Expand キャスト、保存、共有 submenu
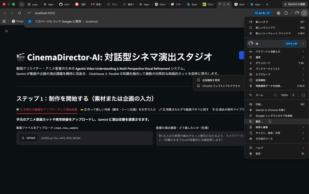 [276, 133]
